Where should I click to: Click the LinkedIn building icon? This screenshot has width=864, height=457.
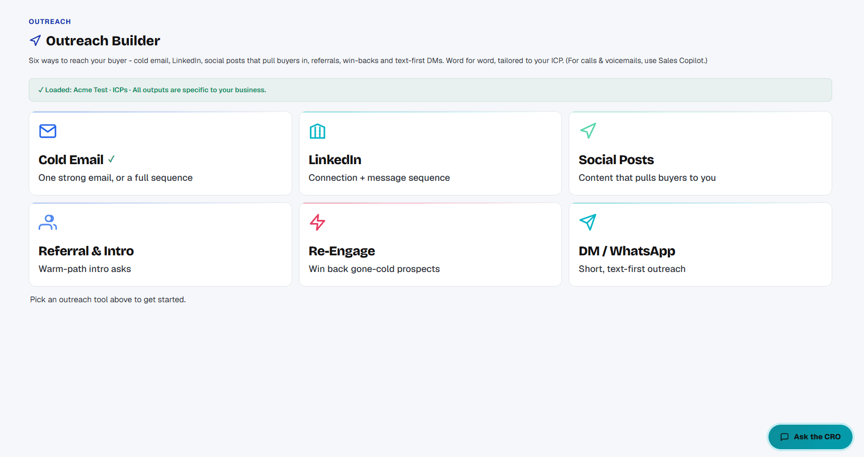(x=317, y=131)
